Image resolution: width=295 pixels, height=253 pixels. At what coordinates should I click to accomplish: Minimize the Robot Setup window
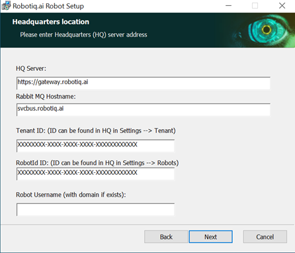click(229, 6)
